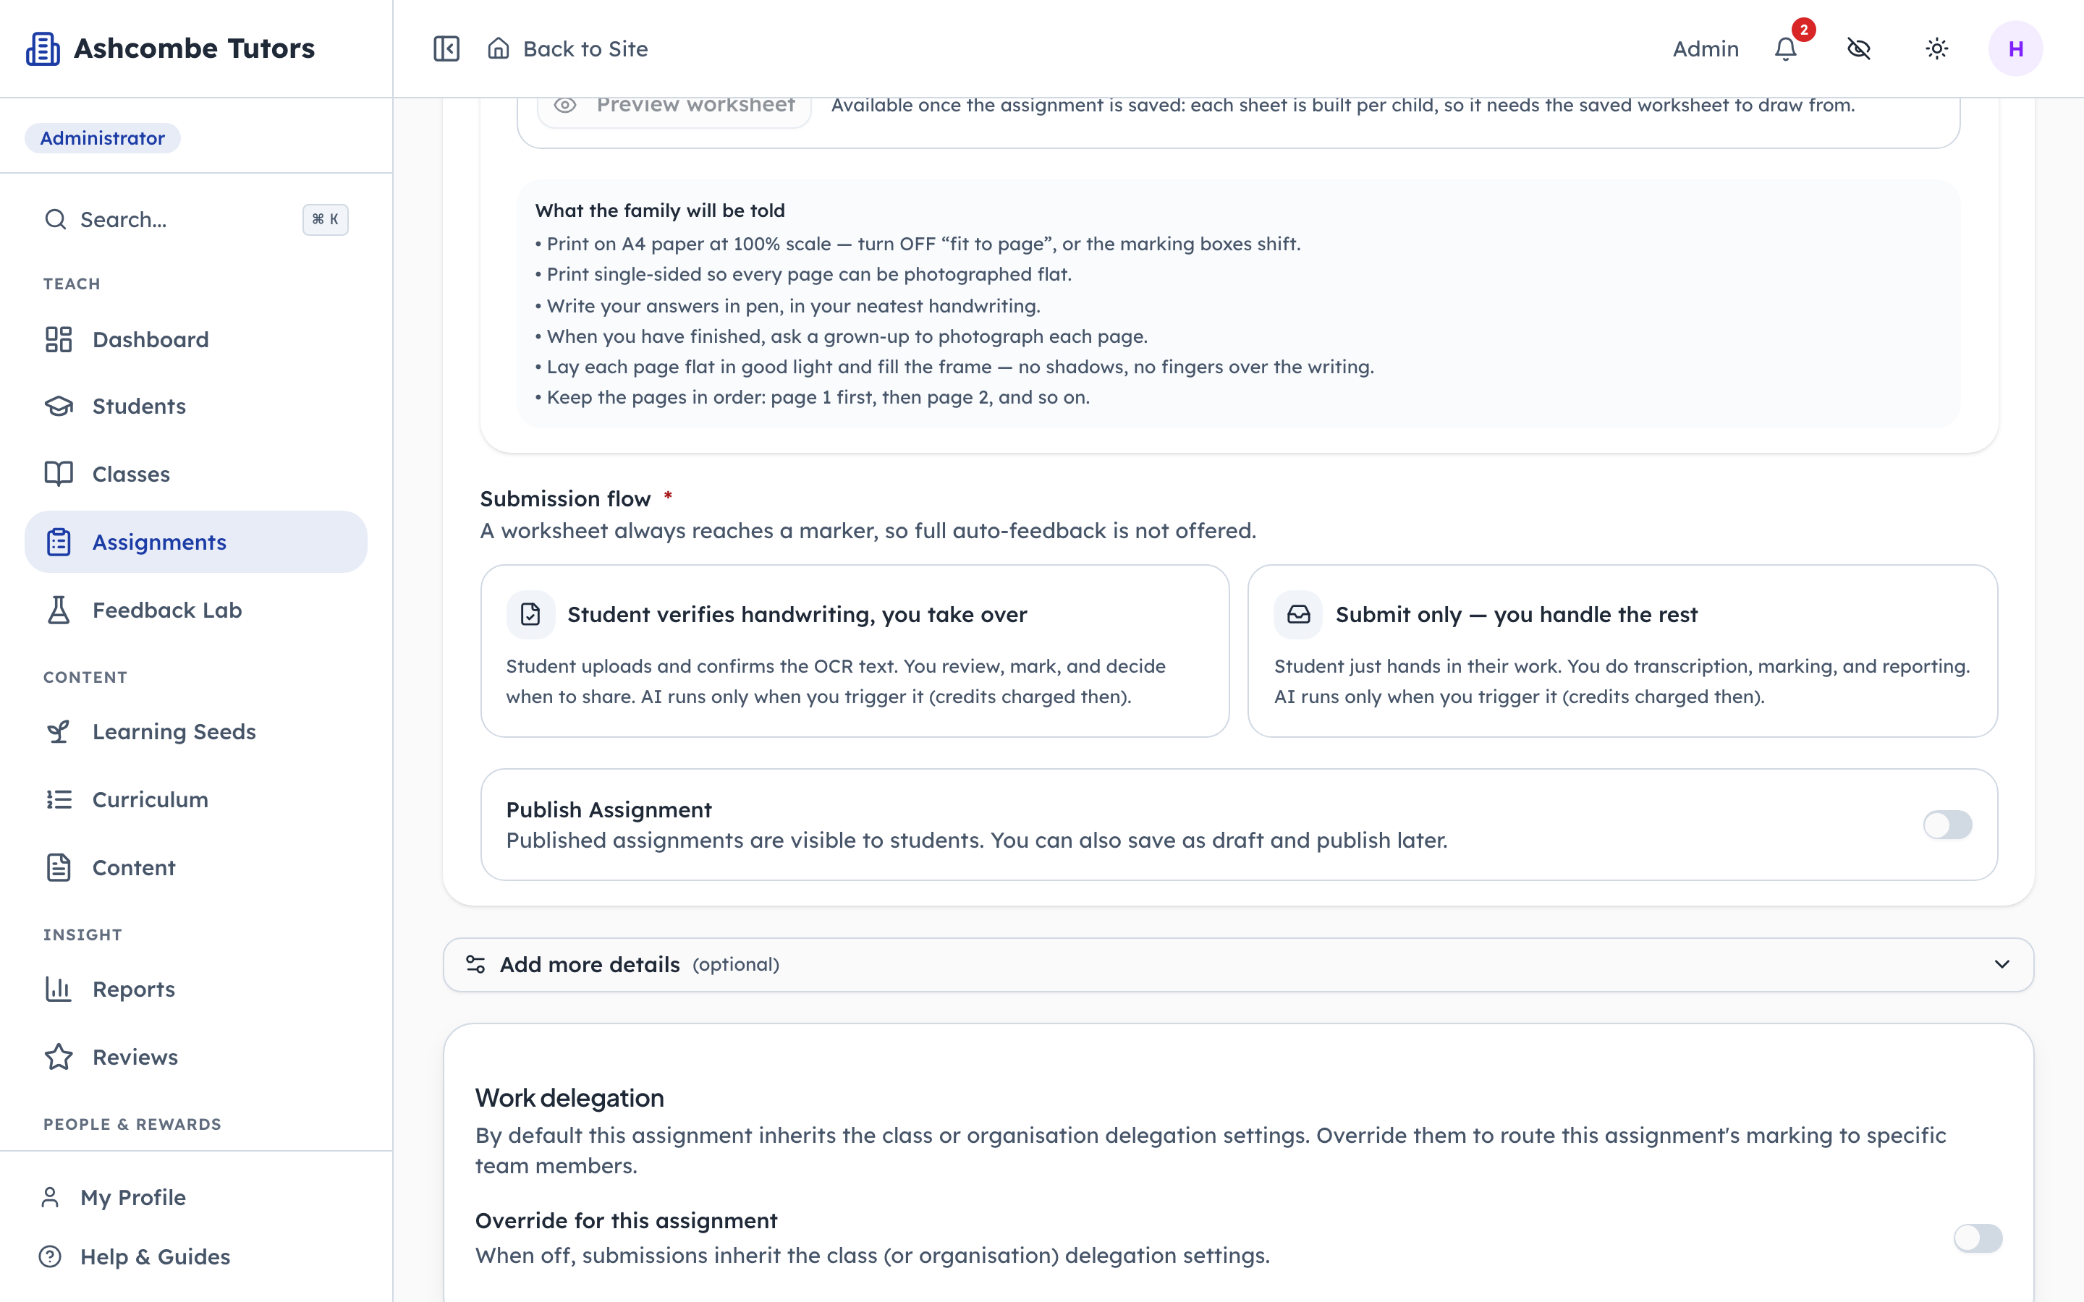Click the My Profile person icon

(x=50, y=1197)
